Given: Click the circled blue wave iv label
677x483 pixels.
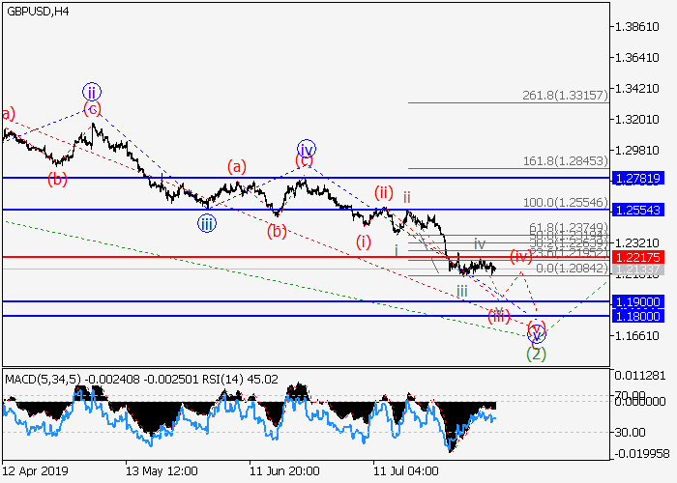Looking at the screenshot, I should click(306, 148).
